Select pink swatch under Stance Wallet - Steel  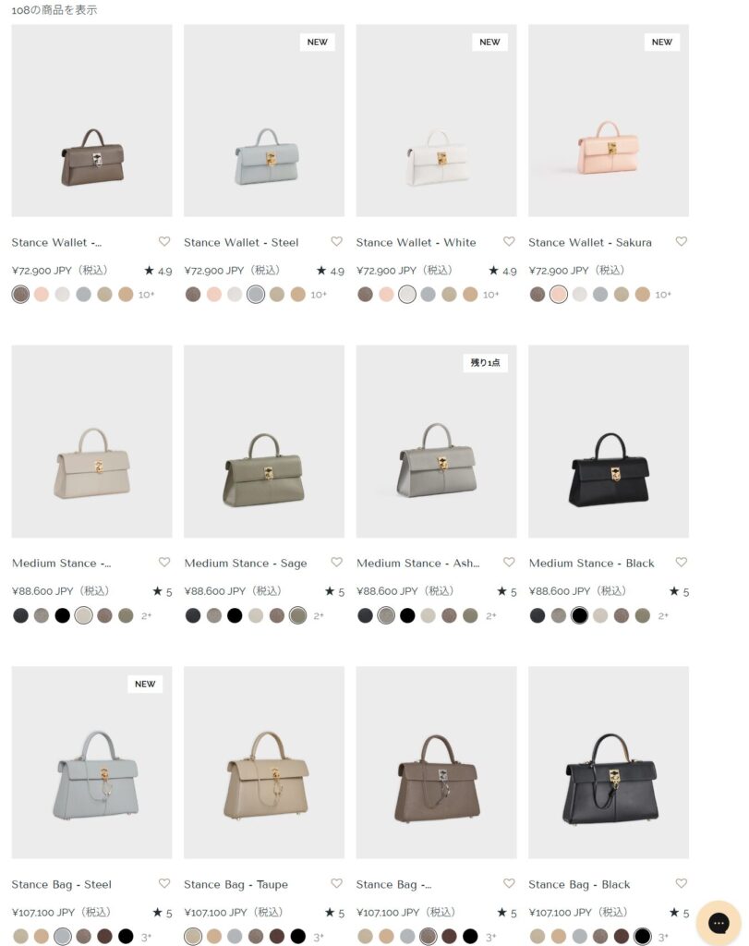point(214,295)
